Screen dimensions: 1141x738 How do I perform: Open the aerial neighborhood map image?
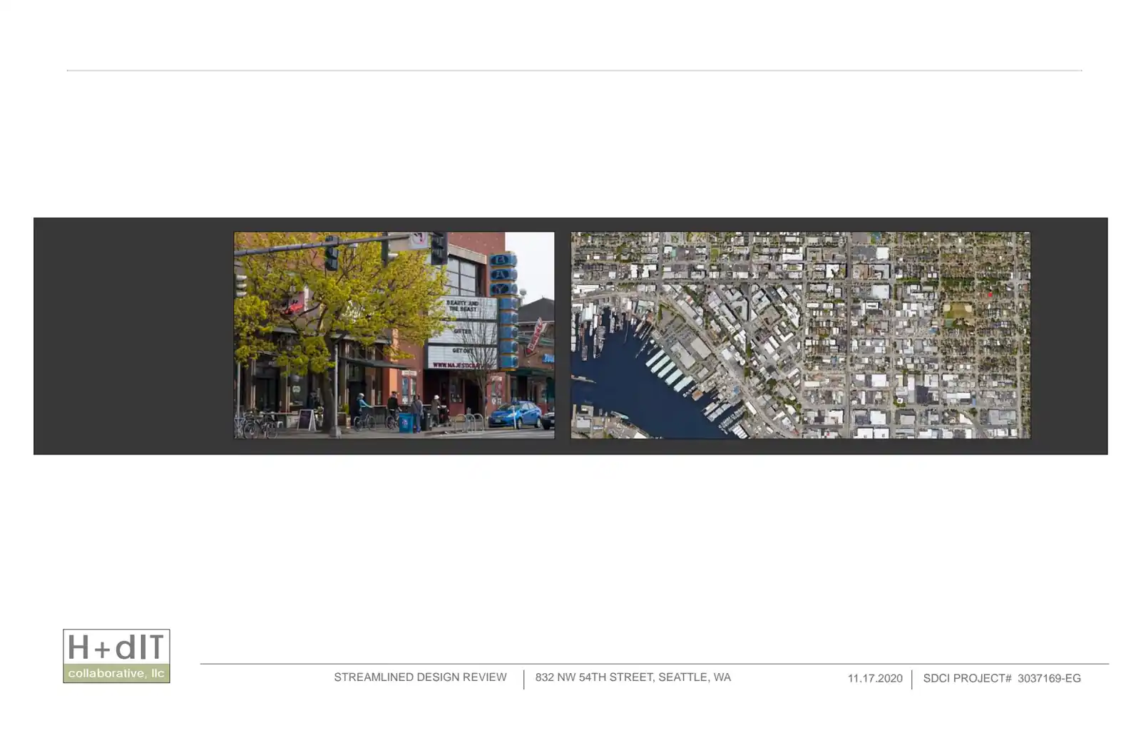coord(800,335)
